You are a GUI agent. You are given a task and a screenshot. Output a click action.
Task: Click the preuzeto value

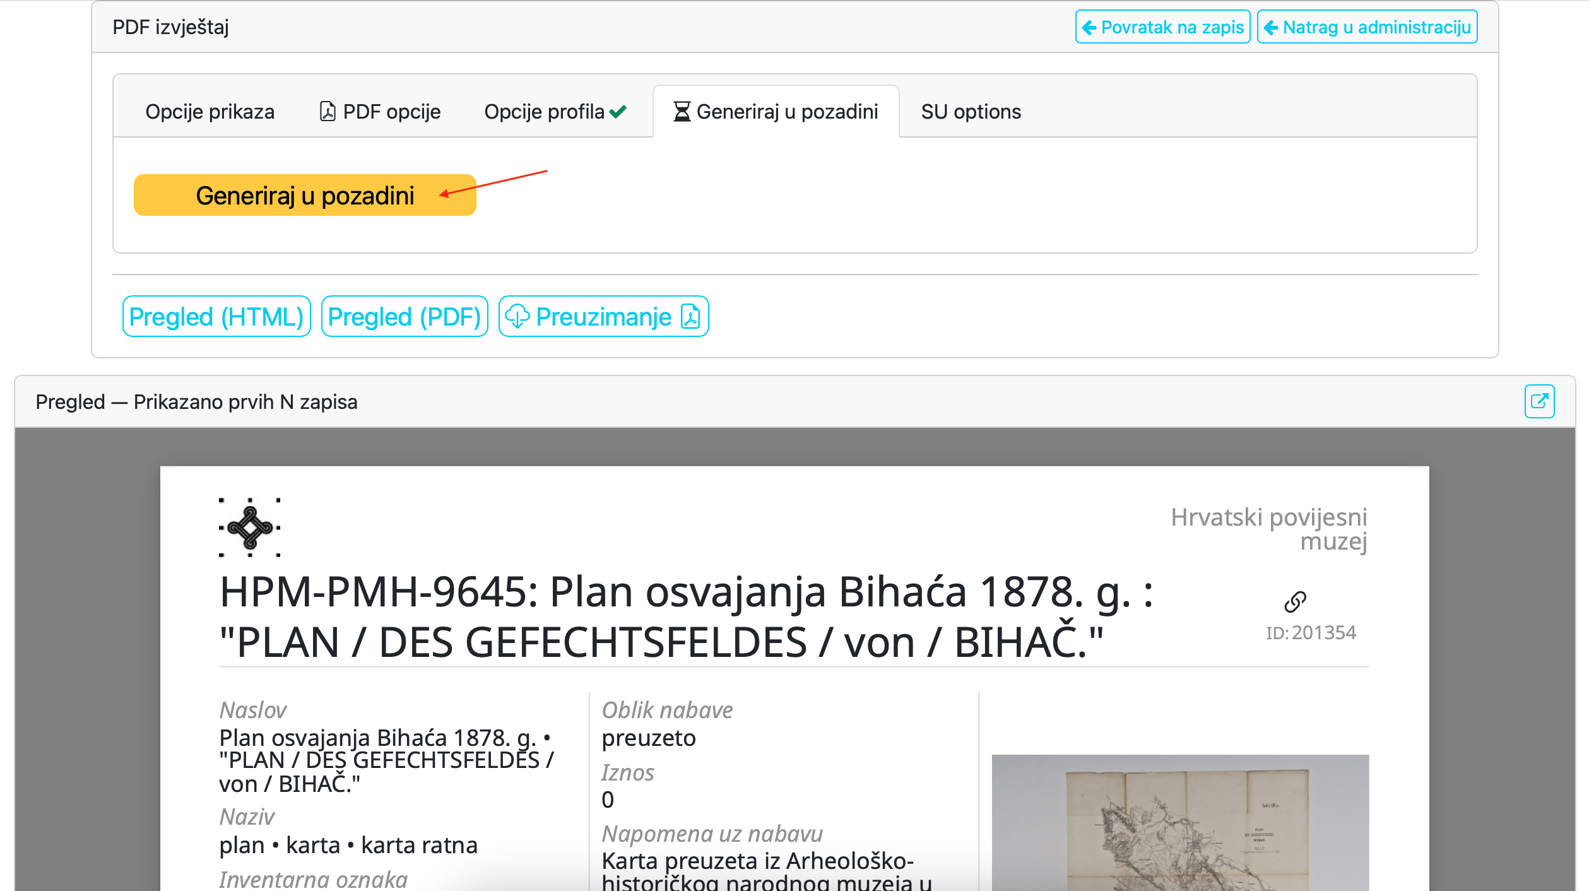[648, 738]
